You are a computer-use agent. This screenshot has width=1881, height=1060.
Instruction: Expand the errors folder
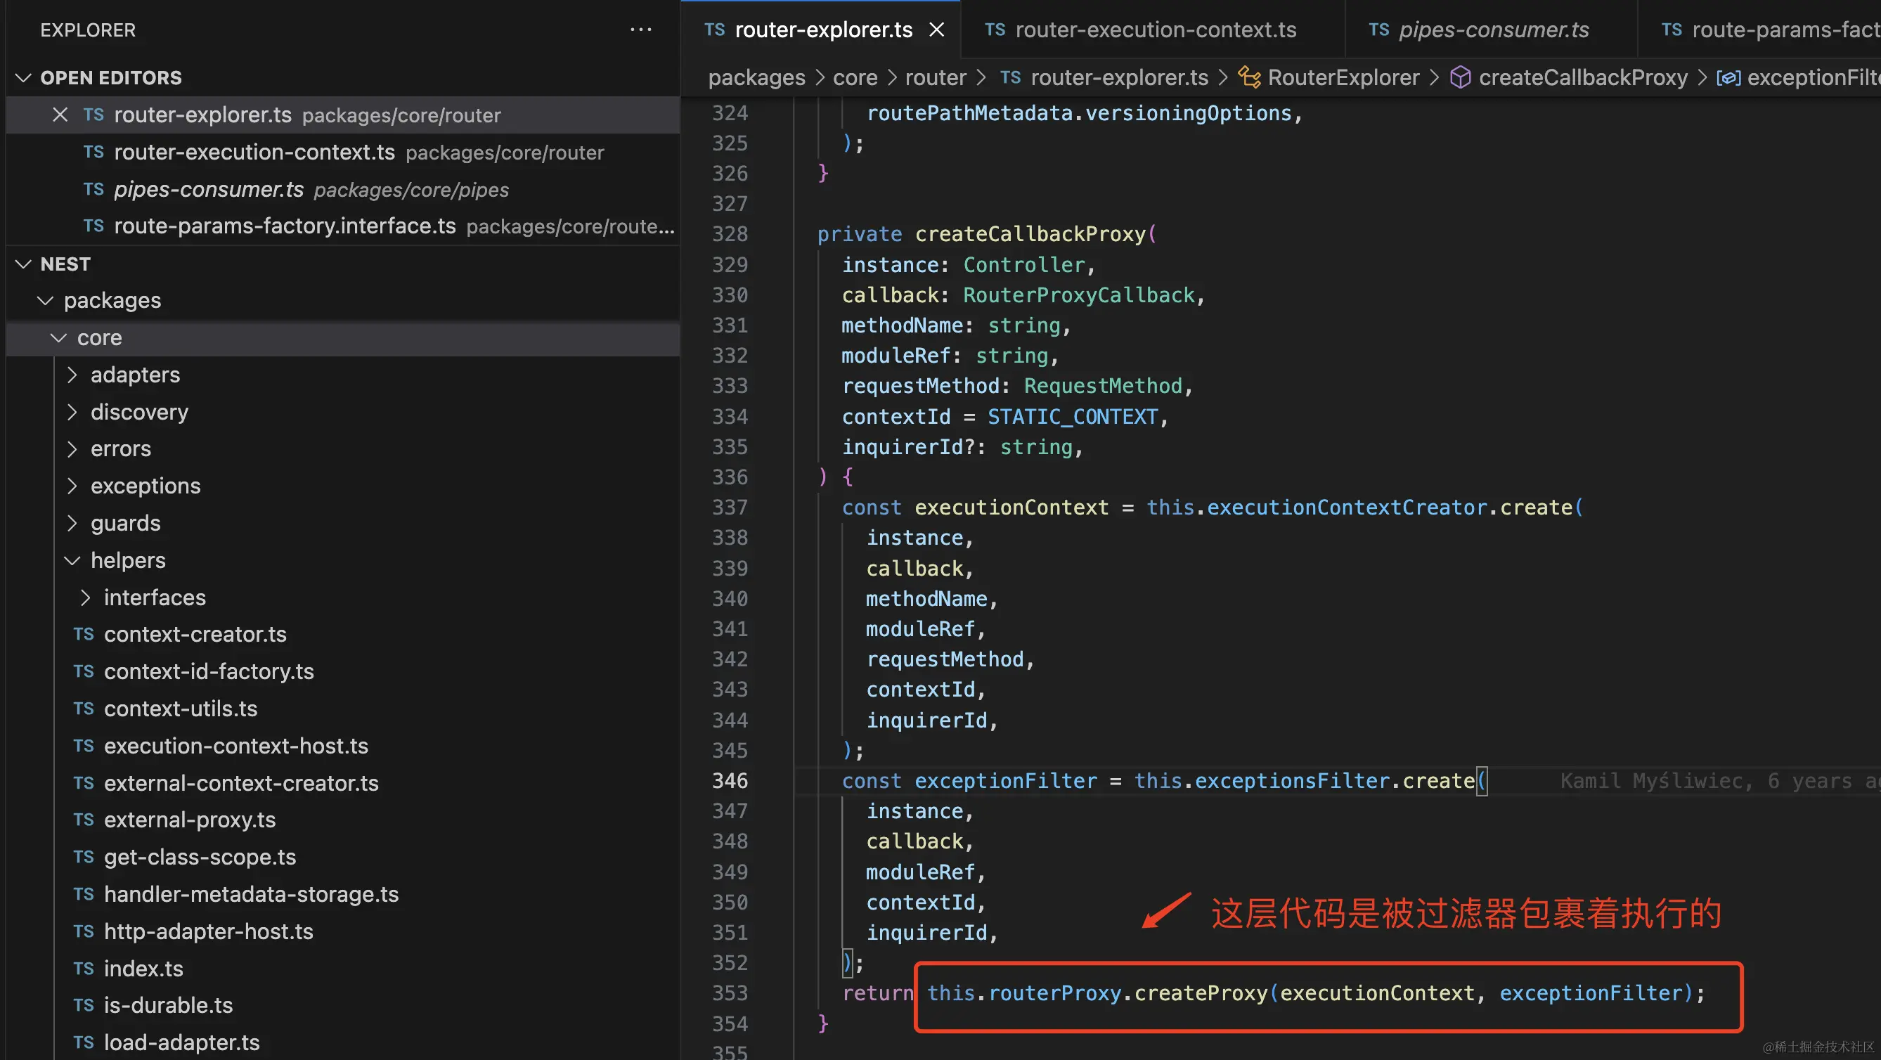[72, 448]
